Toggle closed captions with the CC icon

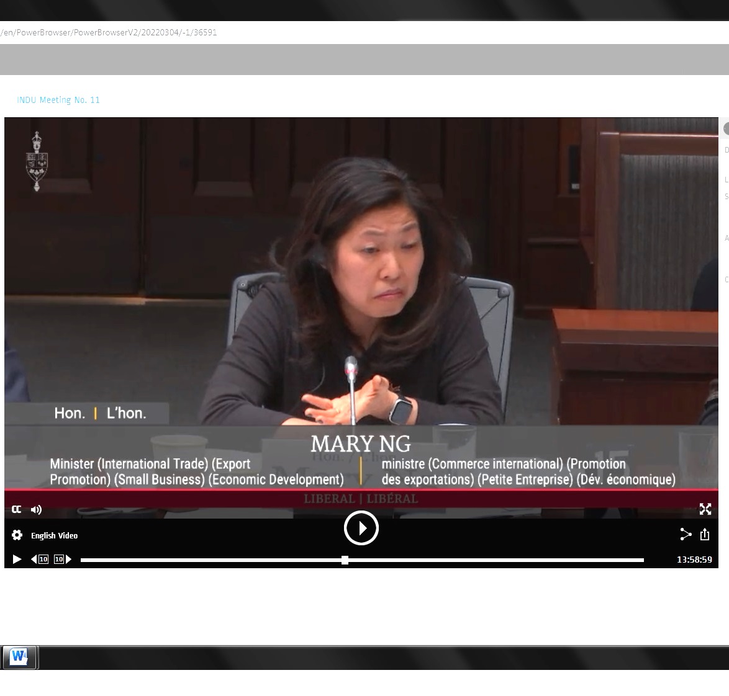(x=17, y=509)
